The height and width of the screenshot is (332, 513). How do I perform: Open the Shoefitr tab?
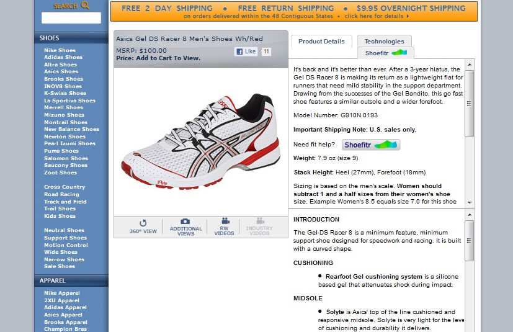[385, 53]
